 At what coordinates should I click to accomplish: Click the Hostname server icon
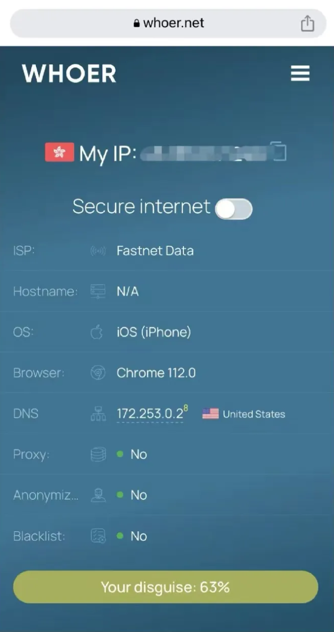tap(98, 291)
